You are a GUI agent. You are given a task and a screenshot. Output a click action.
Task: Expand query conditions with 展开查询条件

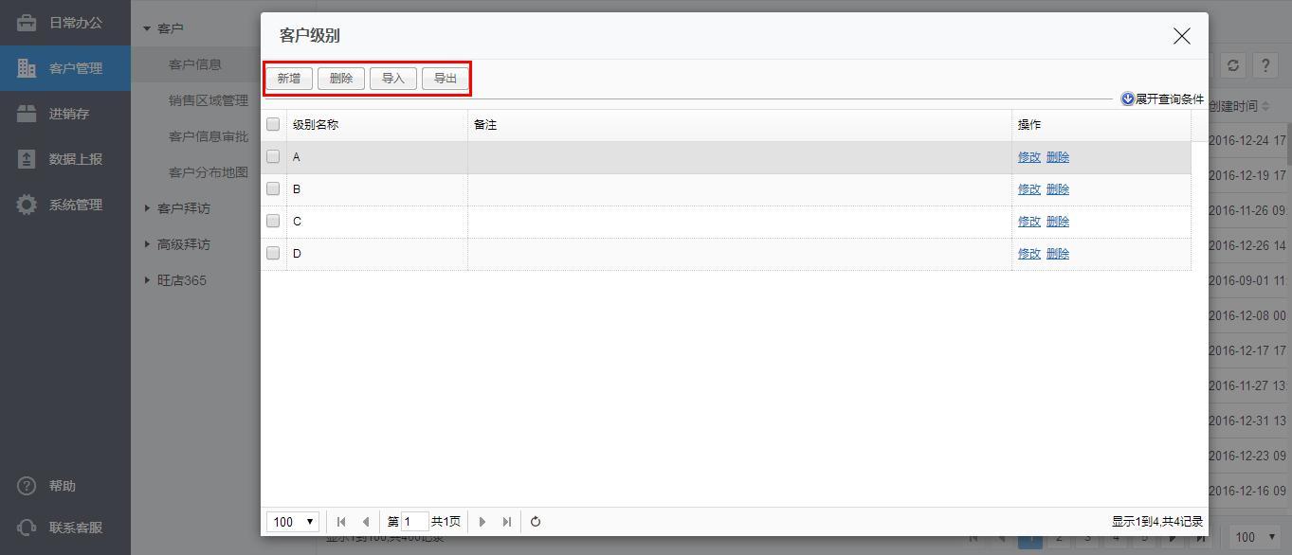click(x=1162, y=98)
